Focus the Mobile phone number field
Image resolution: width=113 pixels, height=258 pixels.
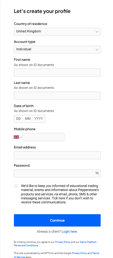[x=43, y=137]
